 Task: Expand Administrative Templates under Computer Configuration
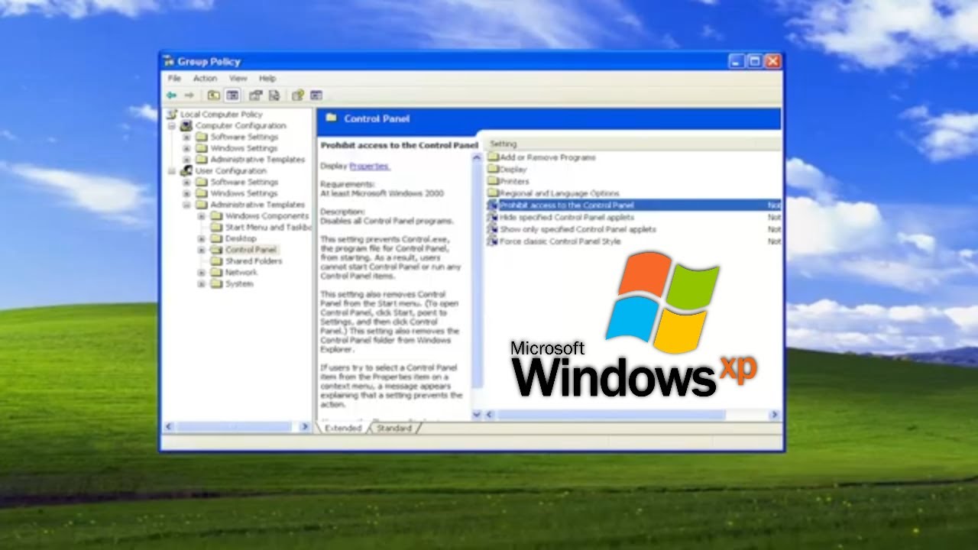(x=186, y=160)
